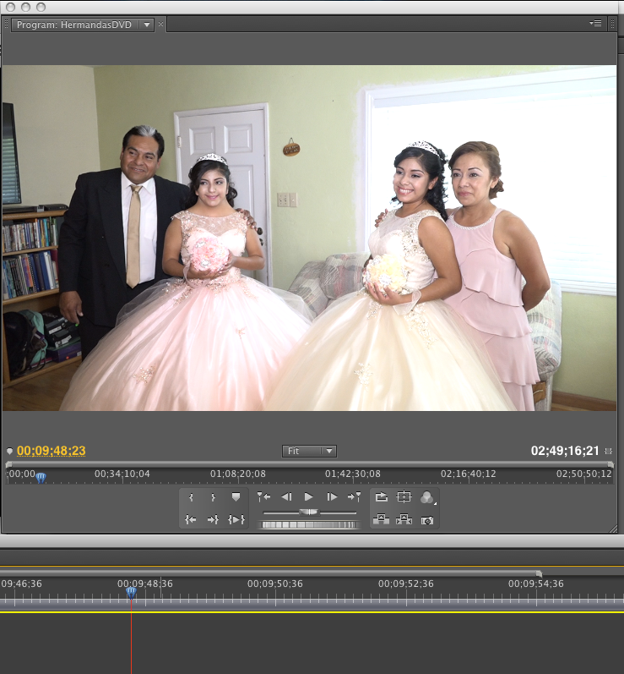Screen dimensions: 624x674
Task: Jump to the In point
Action: tap(191, 519)
